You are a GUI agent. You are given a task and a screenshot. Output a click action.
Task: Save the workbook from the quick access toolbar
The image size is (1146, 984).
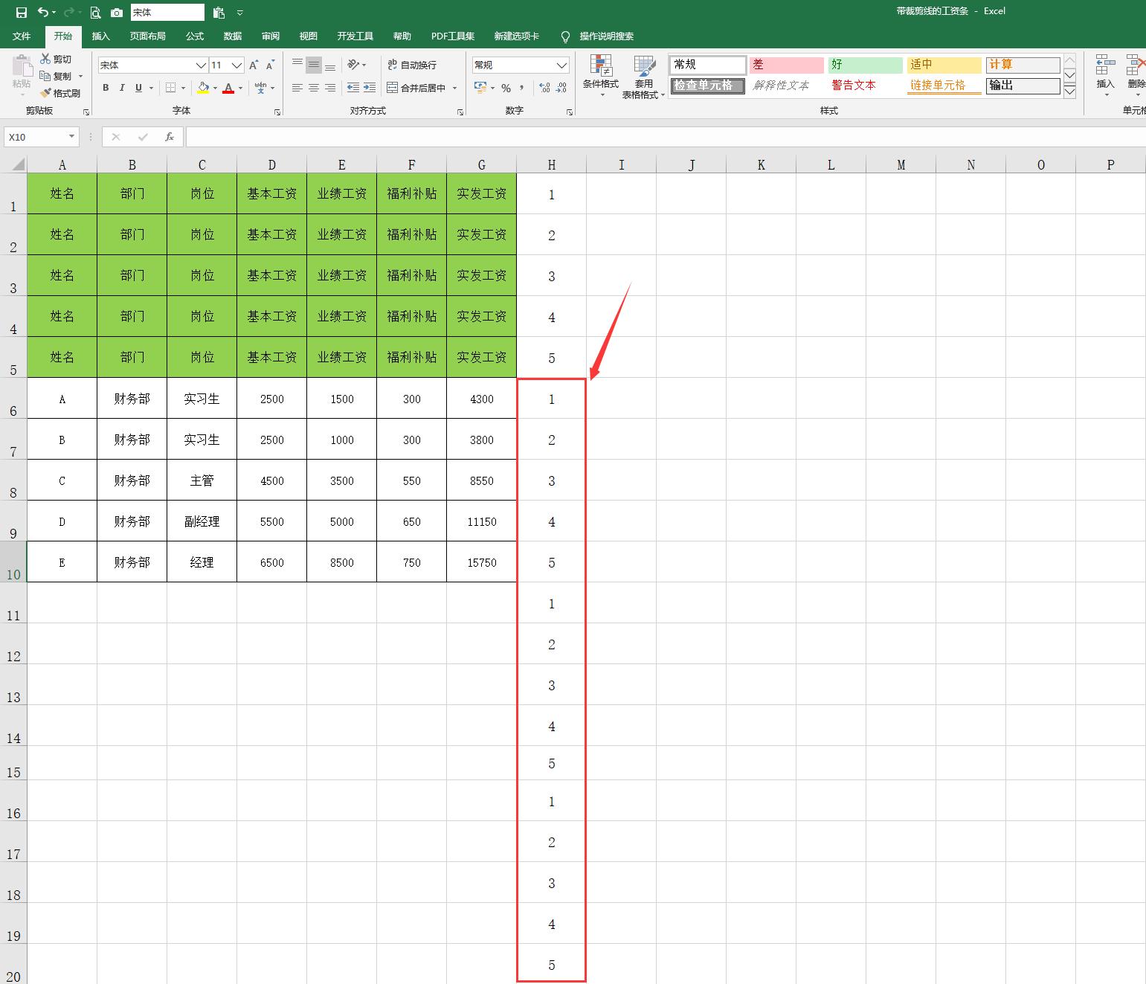(22, 13)
